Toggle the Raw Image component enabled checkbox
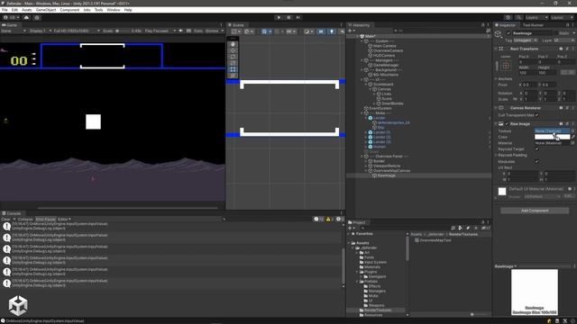 507,124
